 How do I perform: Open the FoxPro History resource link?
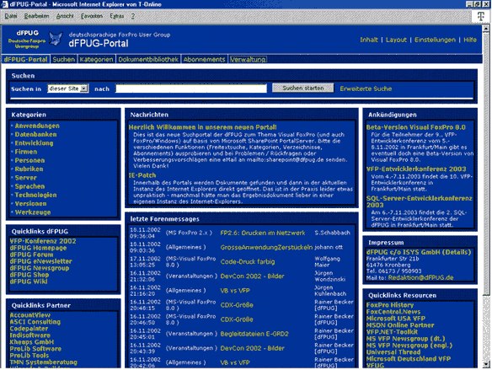point(390,305)
